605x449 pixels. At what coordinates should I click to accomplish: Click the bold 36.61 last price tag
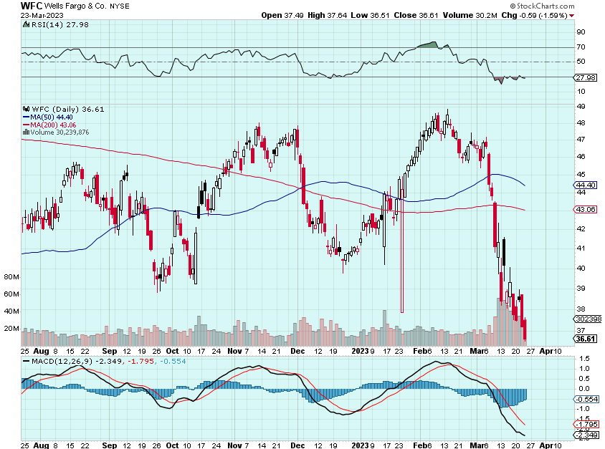tap(586, 339)
